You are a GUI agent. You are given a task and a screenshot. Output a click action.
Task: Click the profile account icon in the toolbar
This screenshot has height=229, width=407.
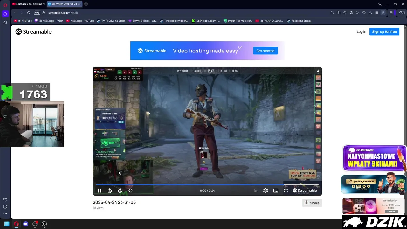tap(383, 13)
